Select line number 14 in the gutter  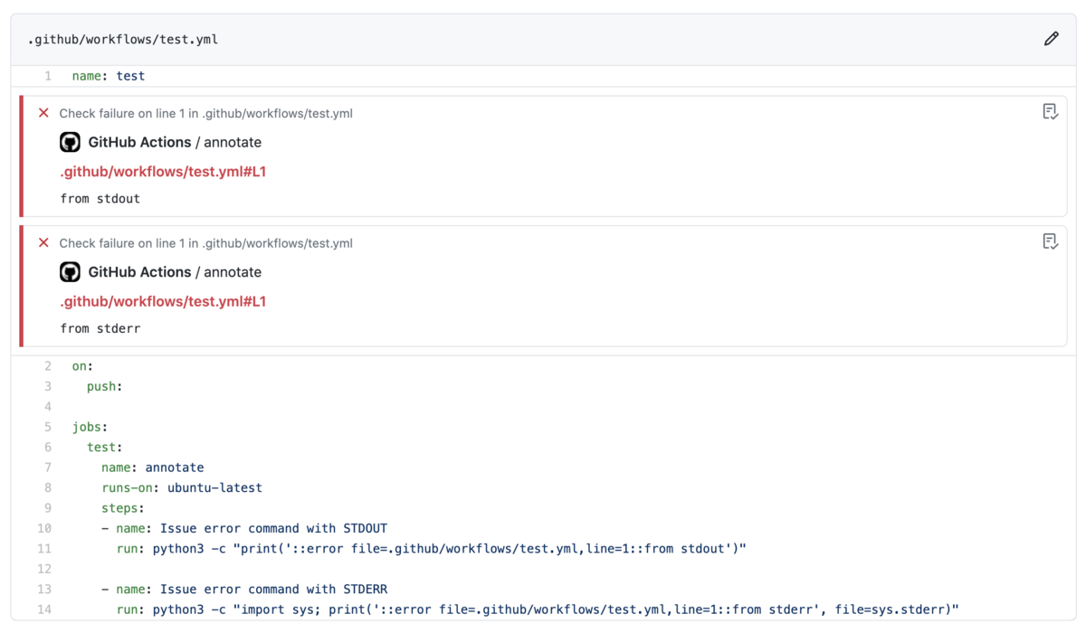[44, 609]
